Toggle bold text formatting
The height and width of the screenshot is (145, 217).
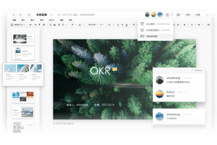[109, 25]
